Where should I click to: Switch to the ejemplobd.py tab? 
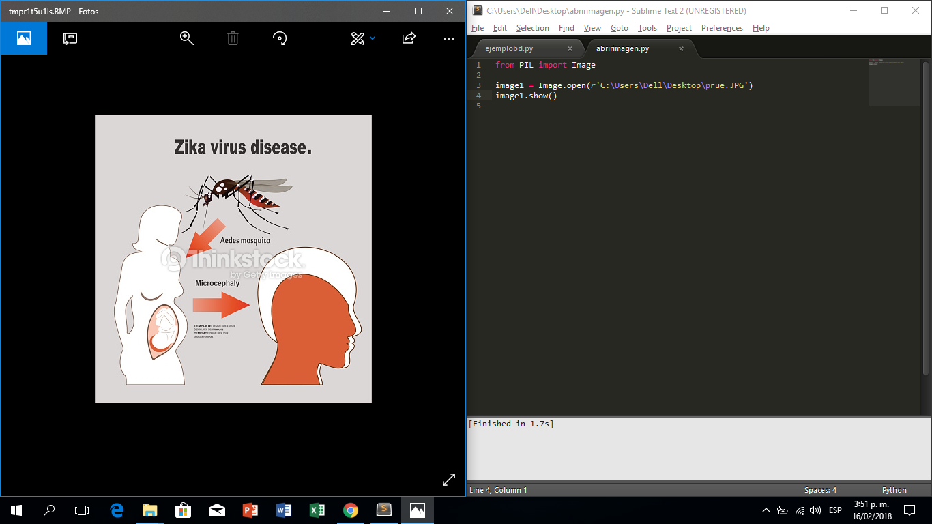pyautogui.click(x=509, y=48)
